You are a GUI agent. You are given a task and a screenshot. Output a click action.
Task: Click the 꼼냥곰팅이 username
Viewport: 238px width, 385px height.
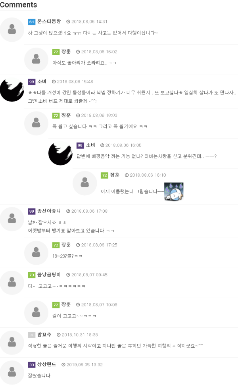coord(49,275)
